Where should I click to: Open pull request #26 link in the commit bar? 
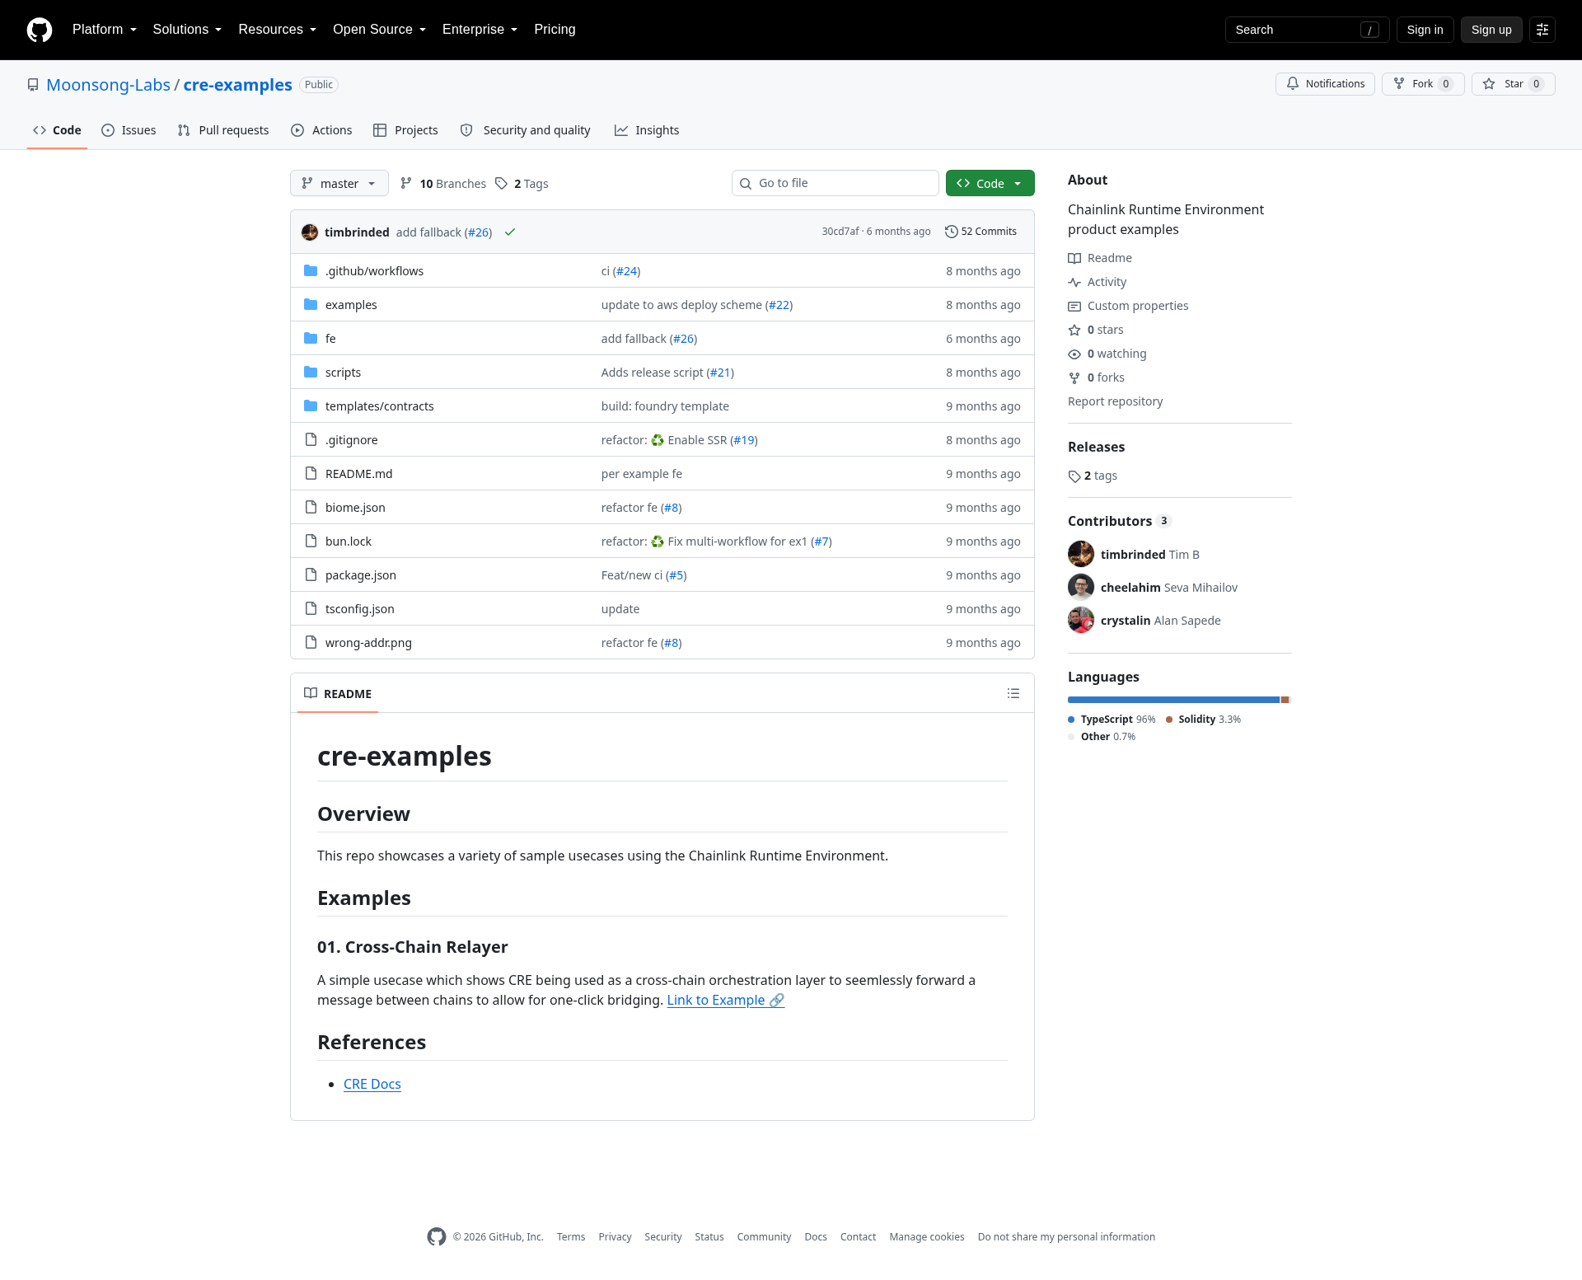point(478,232)
